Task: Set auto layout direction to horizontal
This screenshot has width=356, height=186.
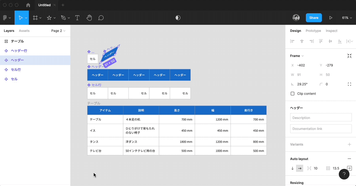Action: (300, 168)
